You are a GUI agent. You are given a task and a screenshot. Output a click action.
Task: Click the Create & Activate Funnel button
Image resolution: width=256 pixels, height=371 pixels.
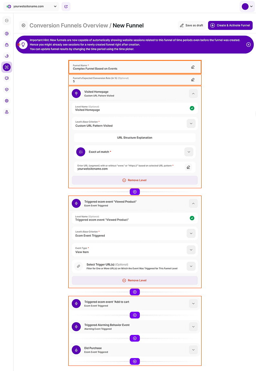pyautogui.click(x=230, y=25)
